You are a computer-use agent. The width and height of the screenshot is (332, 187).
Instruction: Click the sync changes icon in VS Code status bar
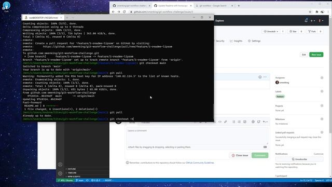point(87,180)
